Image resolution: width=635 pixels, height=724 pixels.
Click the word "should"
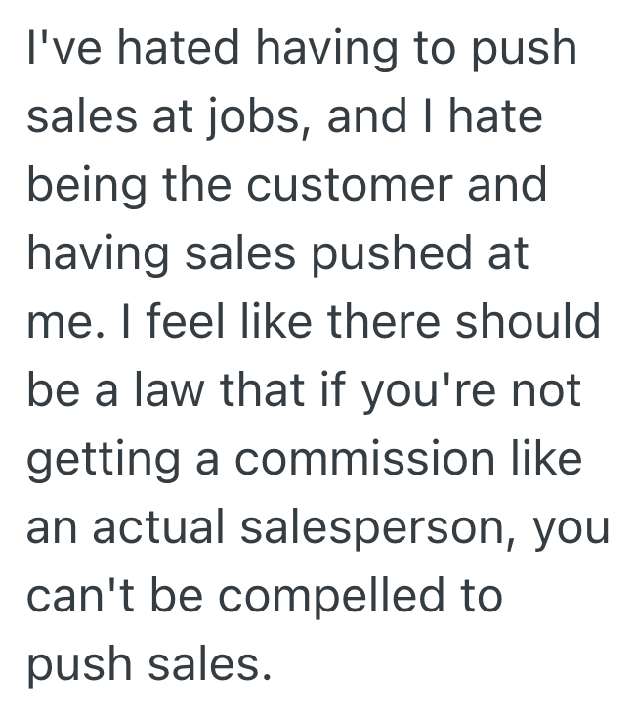pyautogui.click(x=532, y=322)
